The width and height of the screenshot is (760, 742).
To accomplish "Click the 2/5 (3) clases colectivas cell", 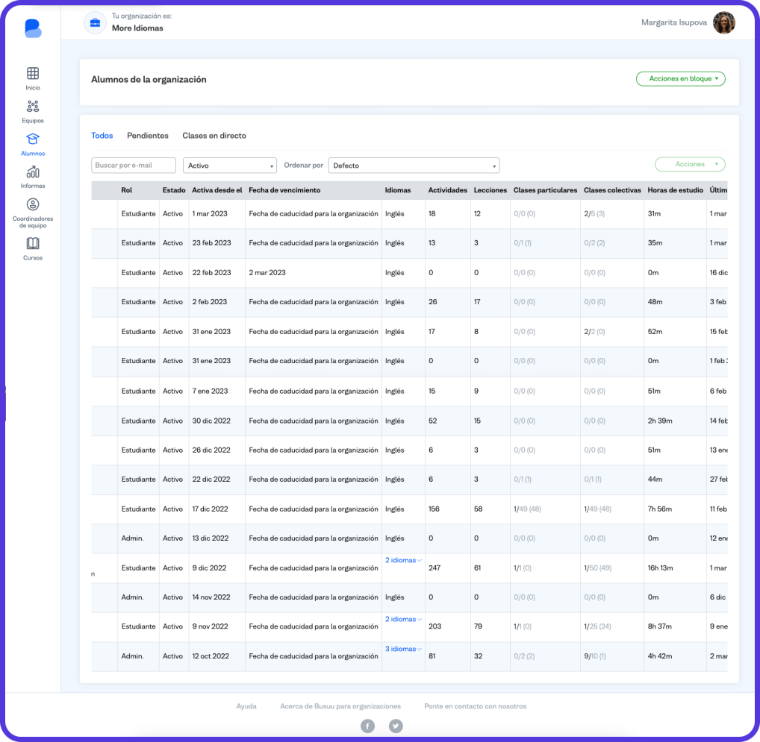I will [594, 213].
